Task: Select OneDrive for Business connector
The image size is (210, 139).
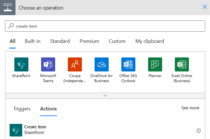Action: point(102,64)
